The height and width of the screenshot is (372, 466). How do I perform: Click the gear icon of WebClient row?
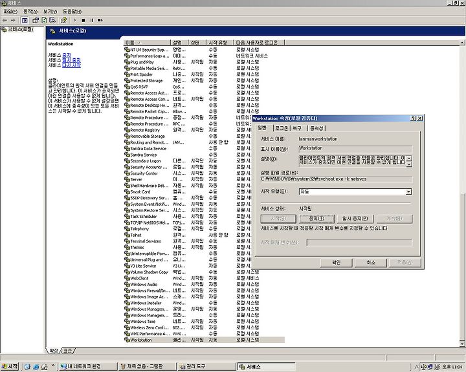click(127, 278)
